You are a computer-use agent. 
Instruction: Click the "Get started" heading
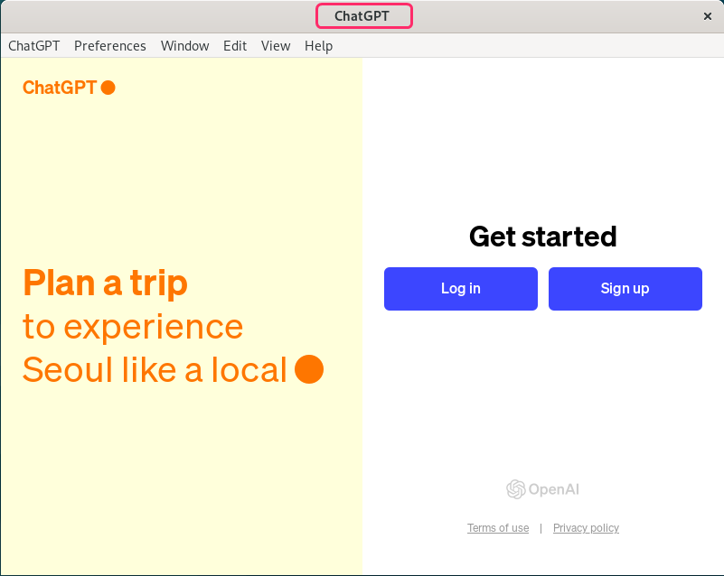tap(542, 237)
